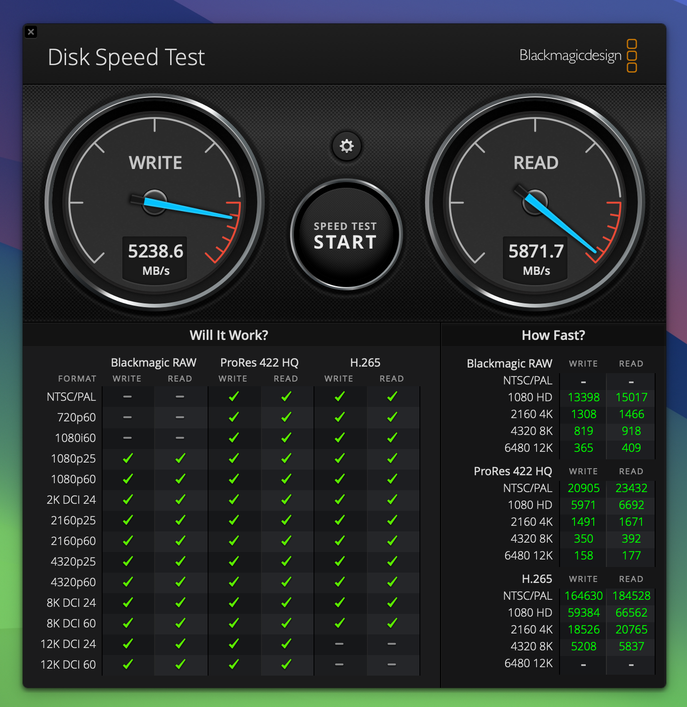This screenshot has height=707, width=687.
Task: Click ProRes 422 HQ 1080 HD write value 5971
Action: pos(583,505)
